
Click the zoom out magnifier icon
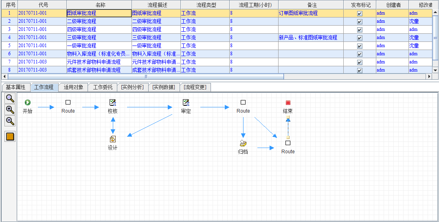pos(10,121)
